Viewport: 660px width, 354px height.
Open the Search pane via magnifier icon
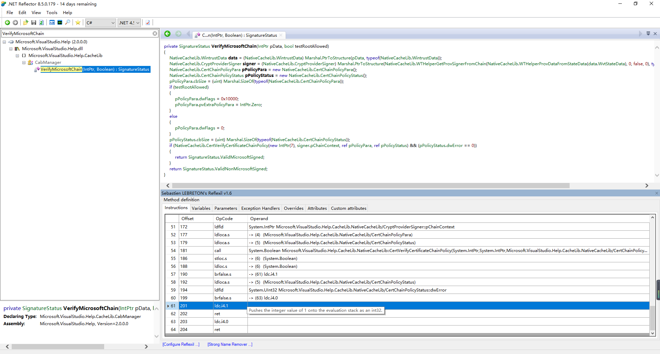[x=68, y=23]
